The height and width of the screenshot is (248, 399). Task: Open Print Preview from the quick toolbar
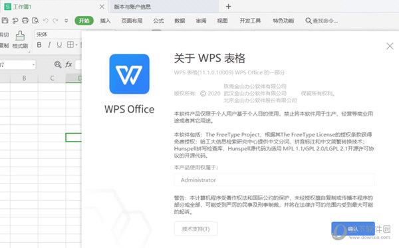coord(35,21)
